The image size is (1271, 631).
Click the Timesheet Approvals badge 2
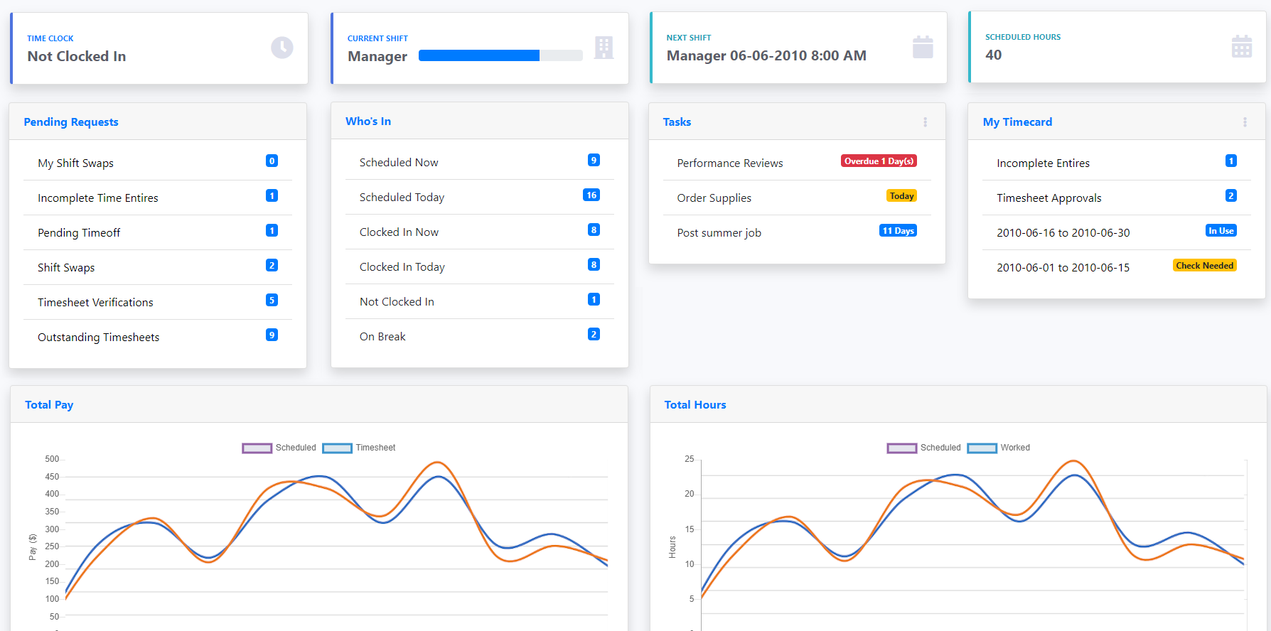pyautogui.click(x=1230, y=195)
